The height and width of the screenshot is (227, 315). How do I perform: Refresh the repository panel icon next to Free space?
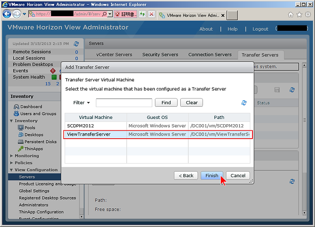tap(292, 182)
